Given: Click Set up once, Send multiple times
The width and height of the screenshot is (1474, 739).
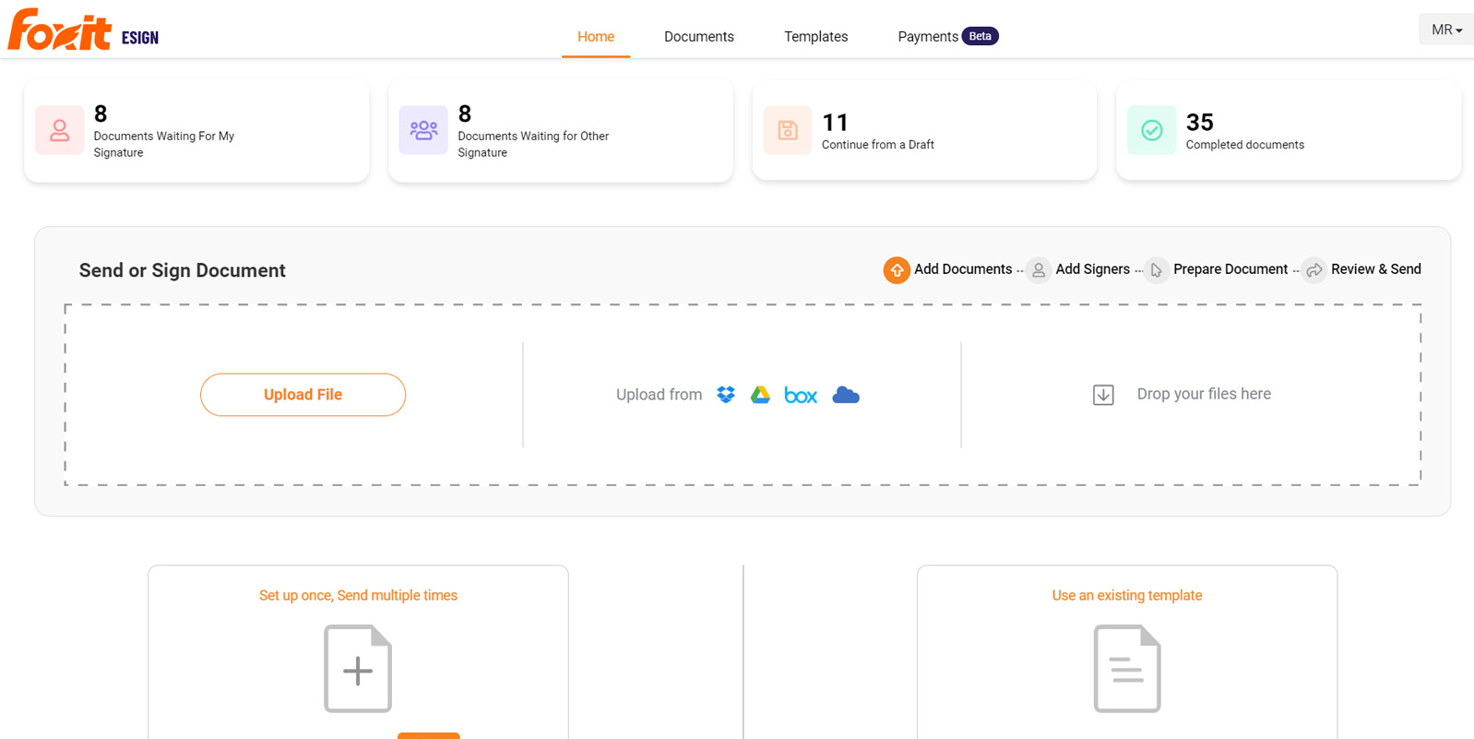Looking at the screenshot, I should tap(358, 596).
